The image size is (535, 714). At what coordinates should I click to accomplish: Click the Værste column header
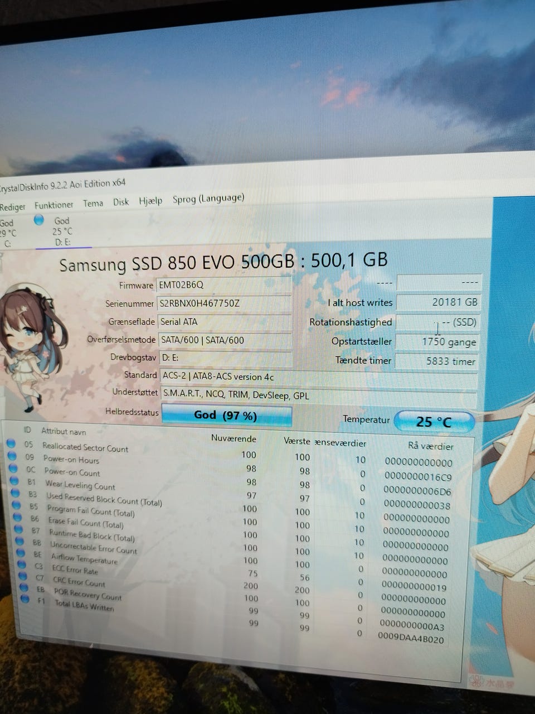pos(296,441)
